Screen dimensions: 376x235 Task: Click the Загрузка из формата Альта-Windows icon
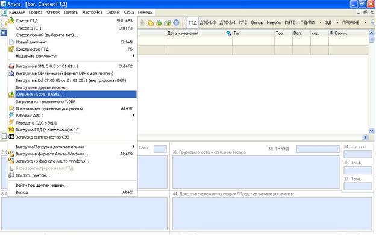click(x=11, y=161)
